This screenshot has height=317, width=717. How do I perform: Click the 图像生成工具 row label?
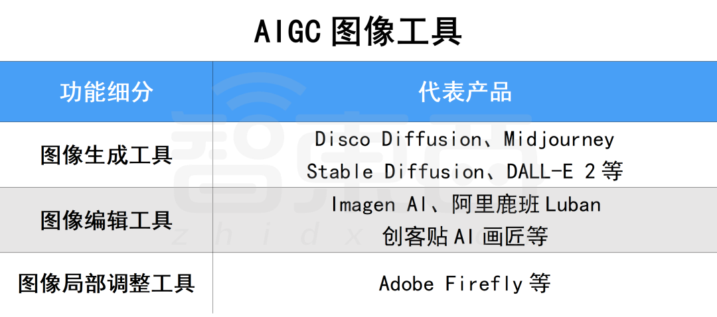pos(106,155)
